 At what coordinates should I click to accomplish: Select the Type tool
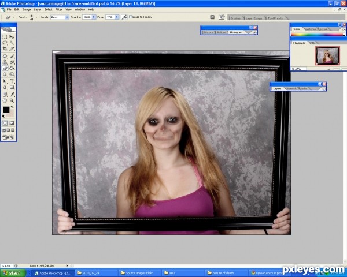(12, 81)
